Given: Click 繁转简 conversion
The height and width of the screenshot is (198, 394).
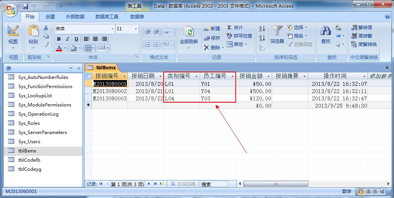Looking at the screenshot, I should [x=362, y=27].
